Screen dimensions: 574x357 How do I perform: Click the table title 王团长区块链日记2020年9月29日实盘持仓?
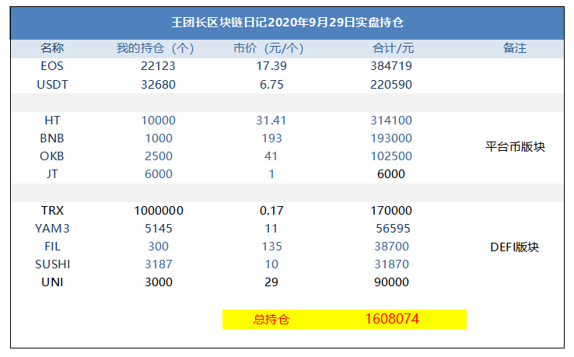click(x=287, y=23)
